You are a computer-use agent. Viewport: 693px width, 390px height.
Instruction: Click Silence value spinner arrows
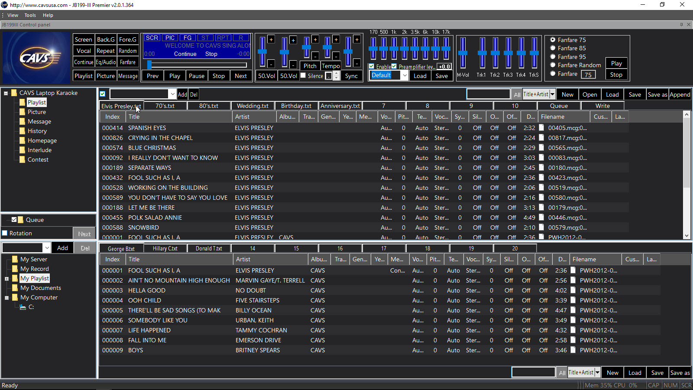pyautogui.click(x=336, y=76)
